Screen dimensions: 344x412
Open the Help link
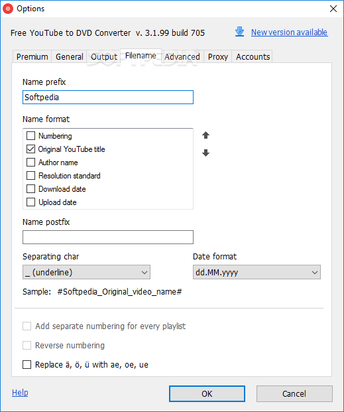coord(20,393)
